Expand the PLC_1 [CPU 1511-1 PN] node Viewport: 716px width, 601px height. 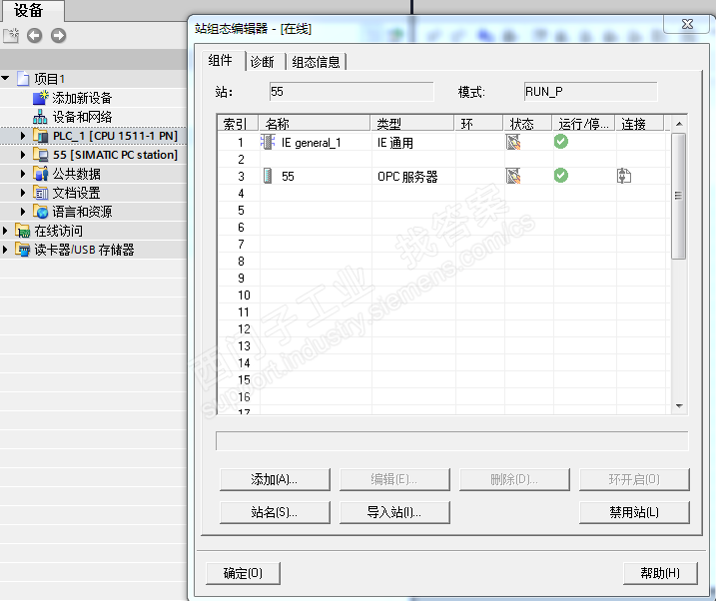pos(23,136)
